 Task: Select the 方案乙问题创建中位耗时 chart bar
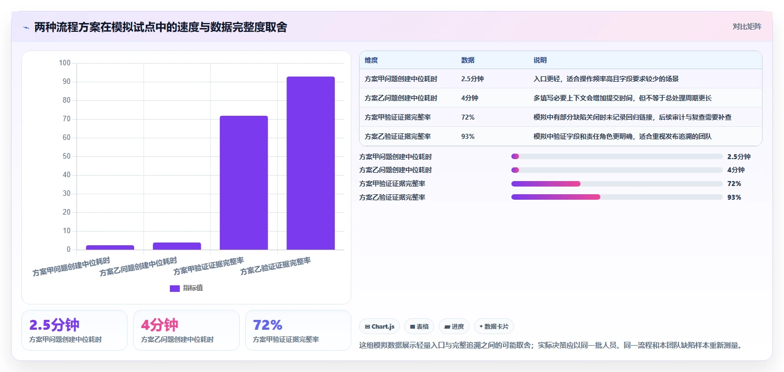177,246
